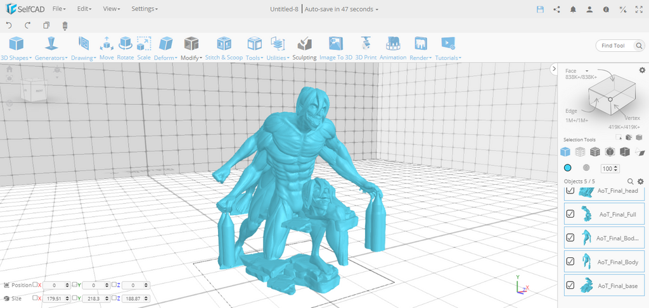Expand the Modify dropdown label

191,58
